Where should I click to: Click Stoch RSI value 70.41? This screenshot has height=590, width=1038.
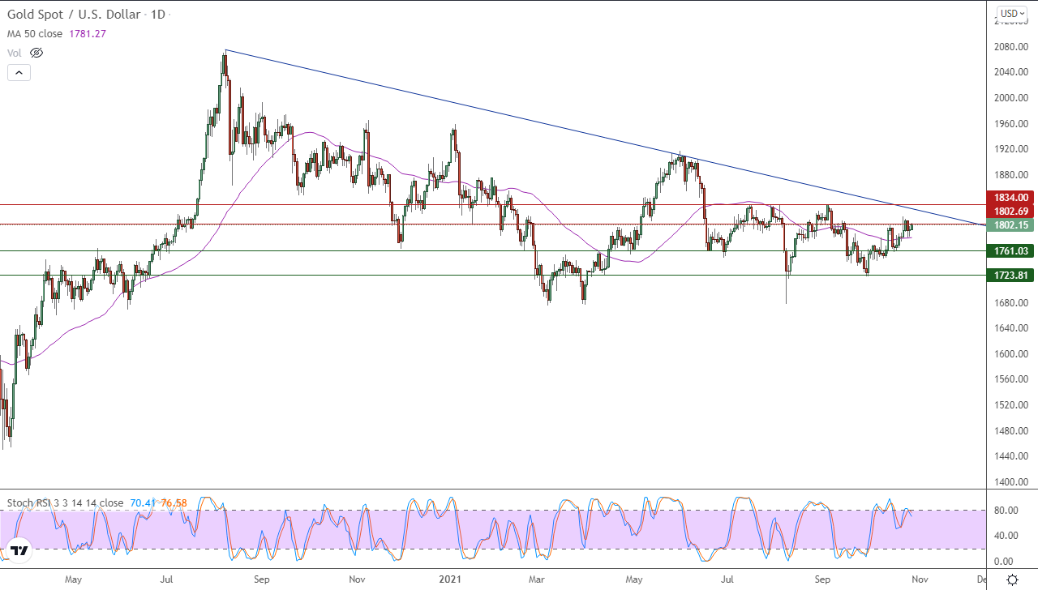click(x=141, y=503)
